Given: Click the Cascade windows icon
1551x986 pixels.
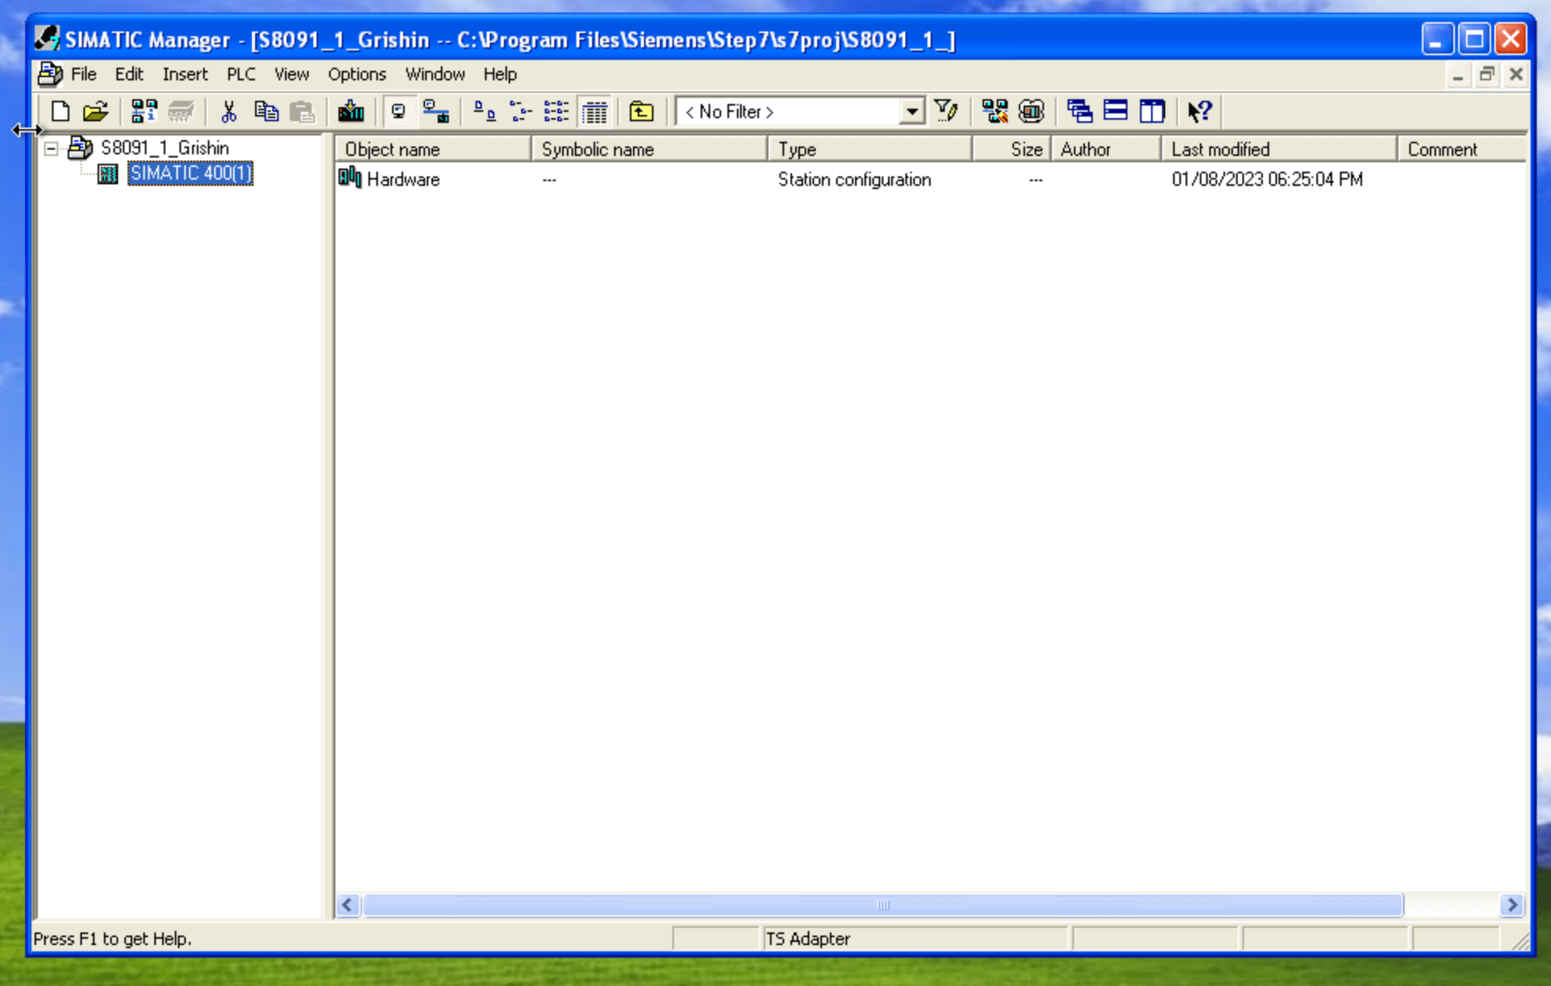Looking at the screenshot, I should pos(1079,112).
